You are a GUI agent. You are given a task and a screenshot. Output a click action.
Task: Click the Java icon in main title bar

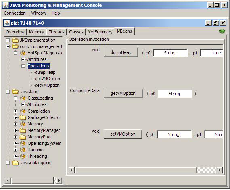coord(6,5)
